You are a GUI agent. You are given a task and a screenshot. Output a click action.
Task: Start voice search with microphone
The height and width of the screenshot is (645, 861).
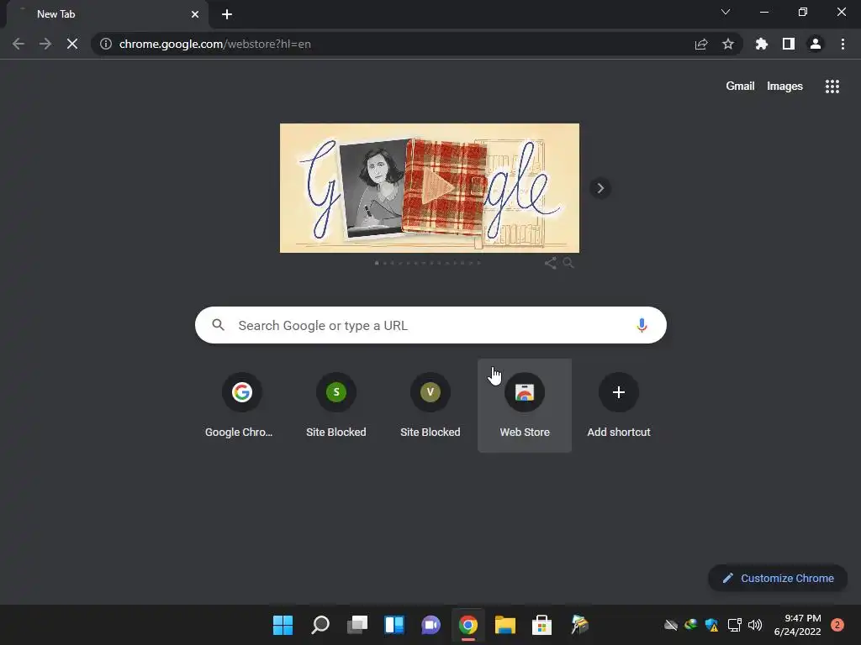(642, 325)
